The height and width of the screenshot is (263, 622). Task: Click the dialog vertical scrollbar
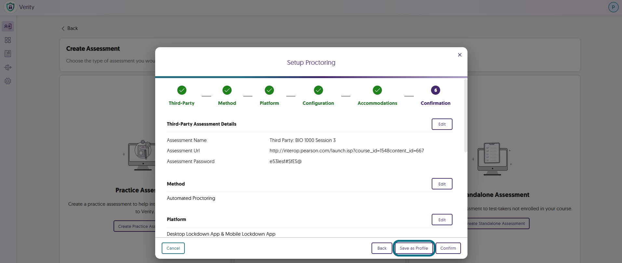coord(466,116)
